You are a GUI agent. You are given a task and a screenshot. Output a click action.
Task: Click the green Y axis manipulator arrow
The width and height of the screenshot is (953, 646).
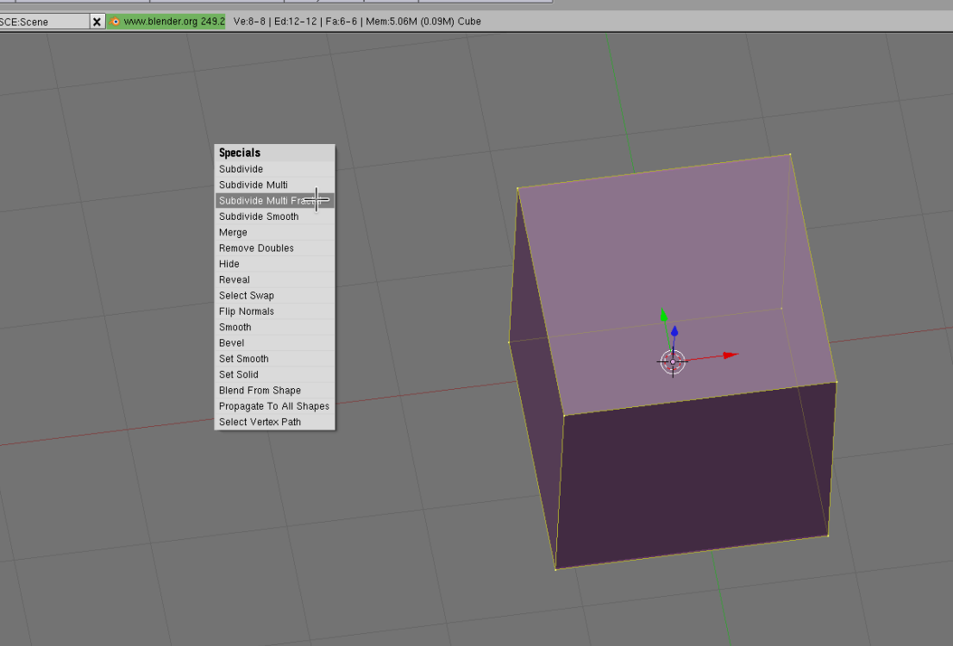(664, 316)
